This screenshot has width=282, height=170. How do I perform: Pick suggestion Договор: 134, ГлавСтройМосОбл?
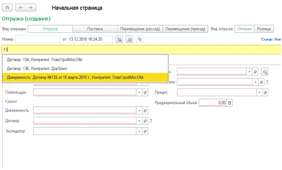(45, 59)
